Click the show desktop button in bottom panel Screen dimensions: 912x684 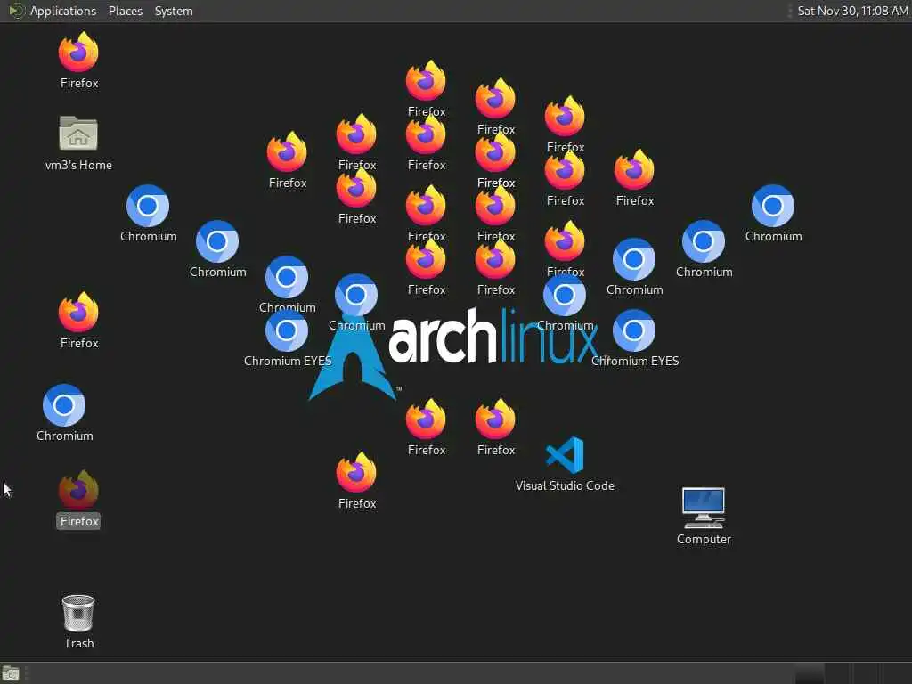[11, 673]
